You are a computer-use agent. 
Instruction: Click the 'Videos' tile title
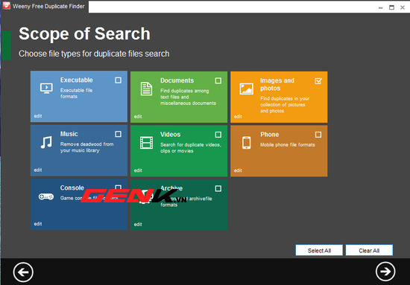point(170,135)
